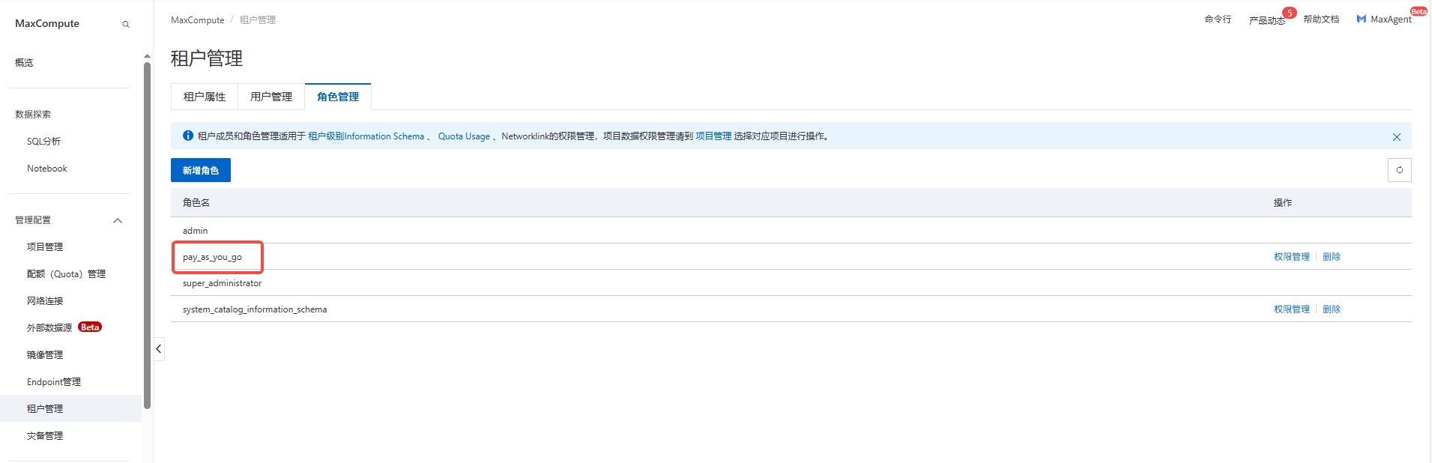This screenshot has width=1432, height=463.
Task: Go to 外部数据源 Beta page
Action: click(50, 327)
